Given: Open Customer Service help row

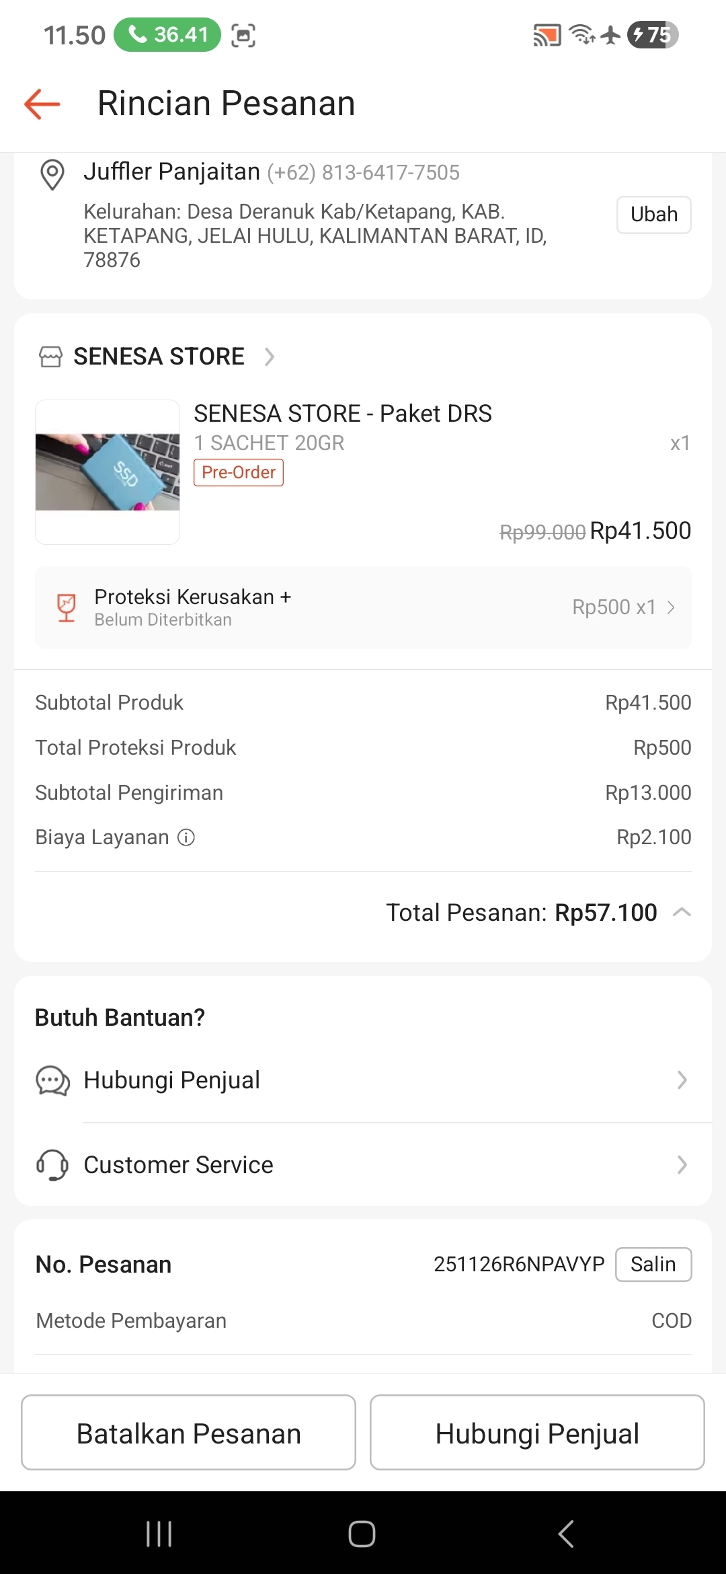Looking at the screenshot, I should 363,1164.
